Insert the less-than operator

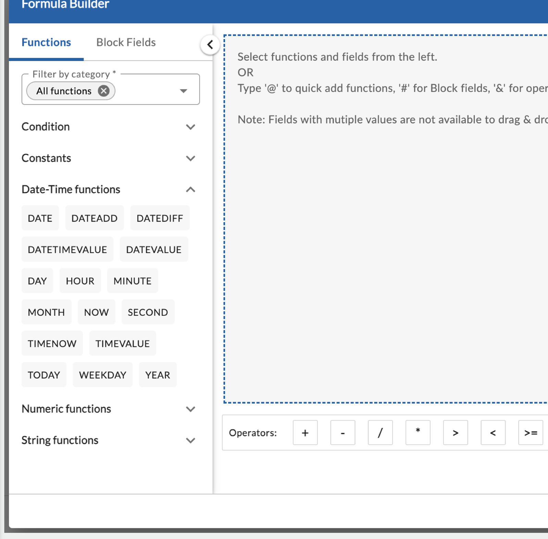(x=493, y=433)
